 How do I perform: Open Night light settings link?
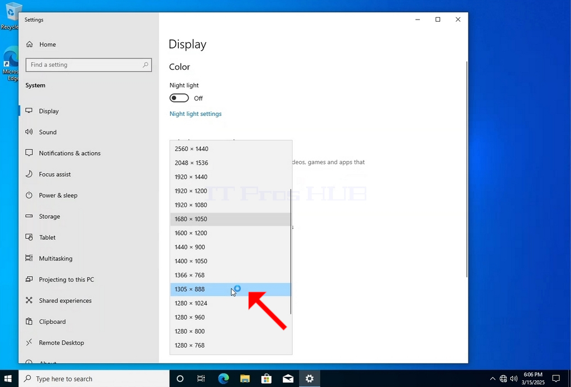click(x=196, y=114)
